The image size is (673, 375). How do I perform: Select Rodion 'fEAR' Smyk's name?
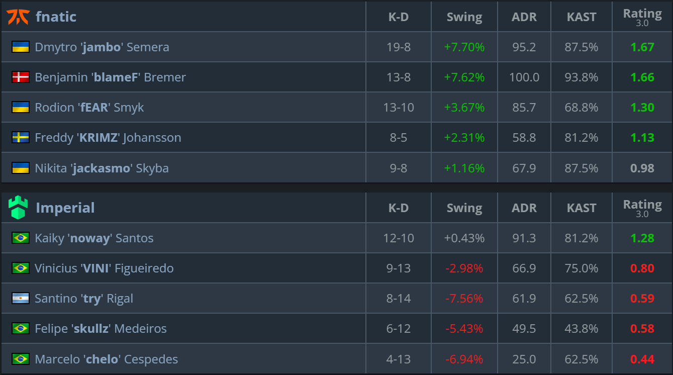pos(89,108)
